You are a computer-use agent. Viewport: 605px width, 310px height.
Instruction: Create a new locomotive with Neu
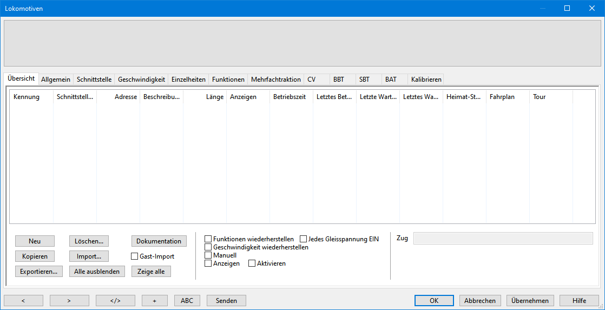(x=35, y=241)
